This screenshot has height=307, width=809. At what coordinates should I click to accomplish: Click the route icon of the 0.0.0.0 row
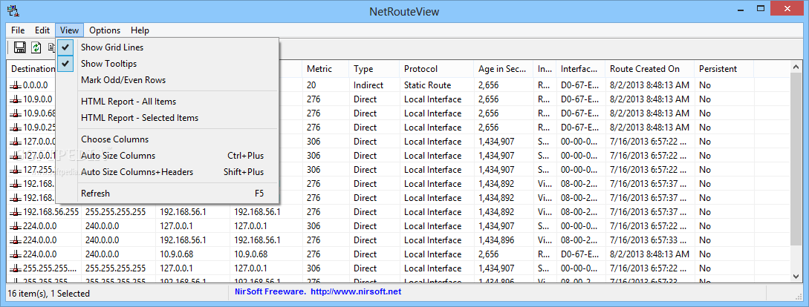[x=16, y=85]
